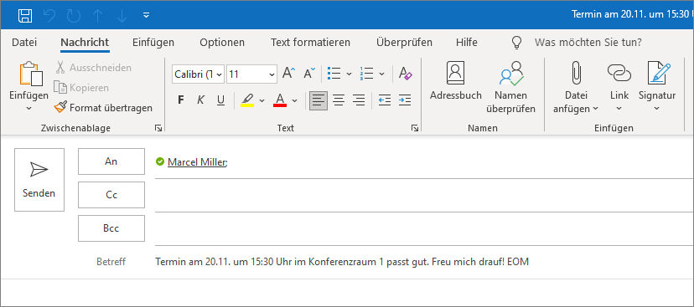Viewport: 694px width, 307px height.
Task: Go to the next item with the down arrow
Action: tap(122, 16)
